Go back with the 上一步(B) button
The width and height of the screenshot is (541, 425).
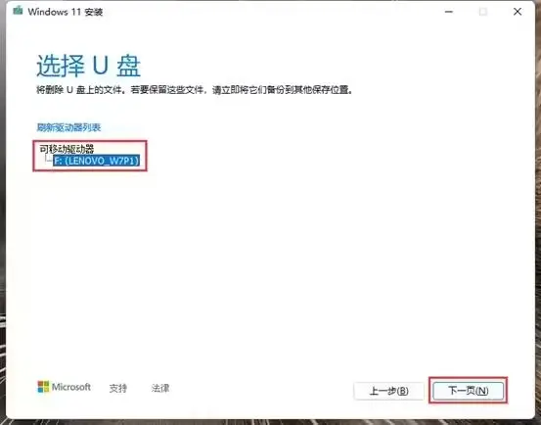pos(388,391)
